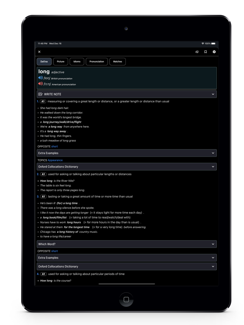Image resolution: width=244 pixels, height=325 pixels.
Task: Tap 'Chicago has a long history of' example
Action: coord(69,232)
